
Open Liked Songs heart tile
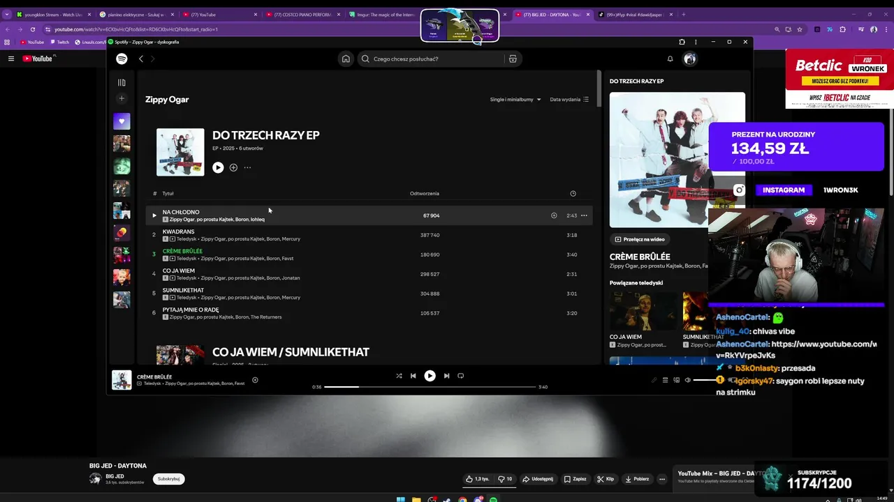click(x=122, y=121)
